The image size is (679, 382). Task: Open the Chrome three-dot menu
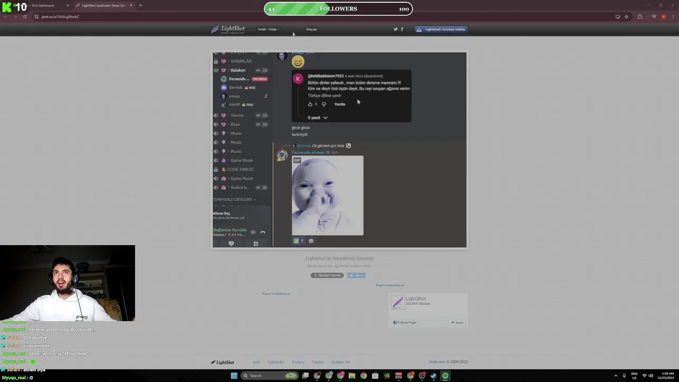pyautogui.click(x=673, y=16)
